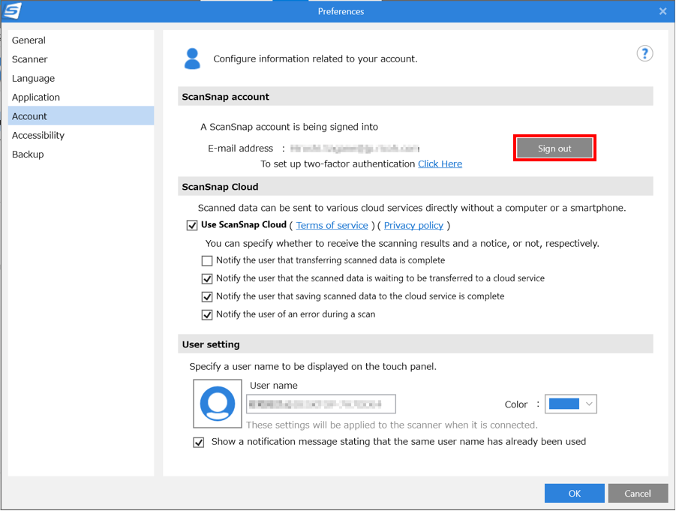
Task: Click the 'User name' label
Action: [x=274, y=386]
